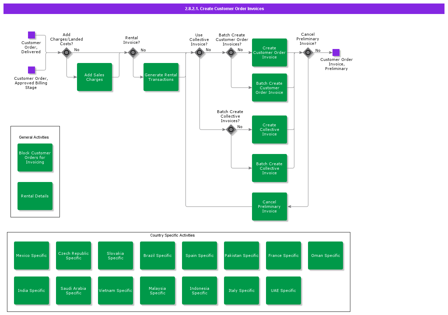Select the Batch Create Customer Order Invoices gateway
The image size is (448, 315).
231,52
